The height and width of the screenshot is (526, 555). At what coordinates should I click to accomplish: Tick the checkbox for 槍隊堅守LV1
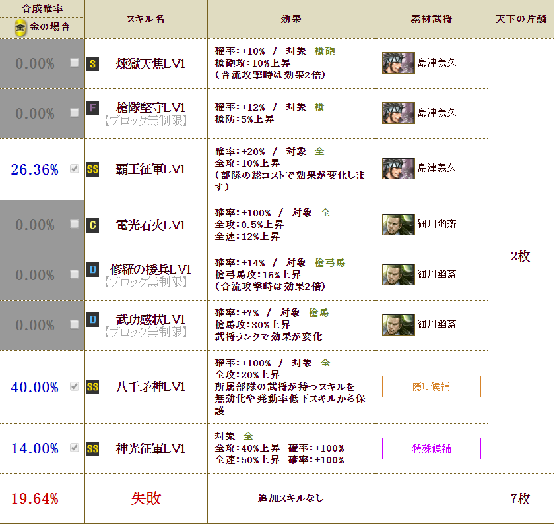[x=75, y=113]
